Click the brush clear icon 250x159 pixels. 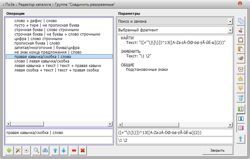[241, 58]
